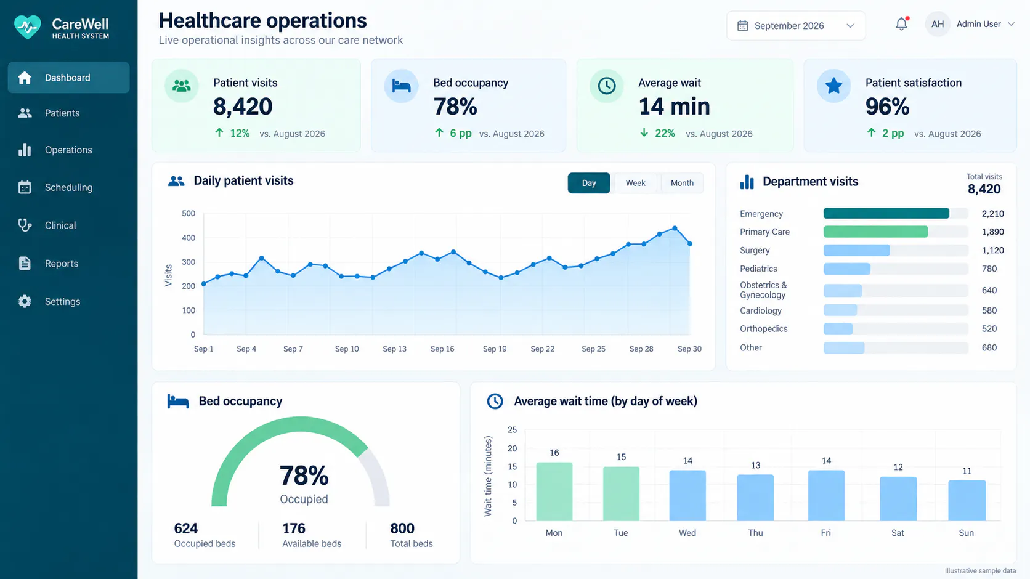Open the Settings sidebar label

[x=62, y=301]
